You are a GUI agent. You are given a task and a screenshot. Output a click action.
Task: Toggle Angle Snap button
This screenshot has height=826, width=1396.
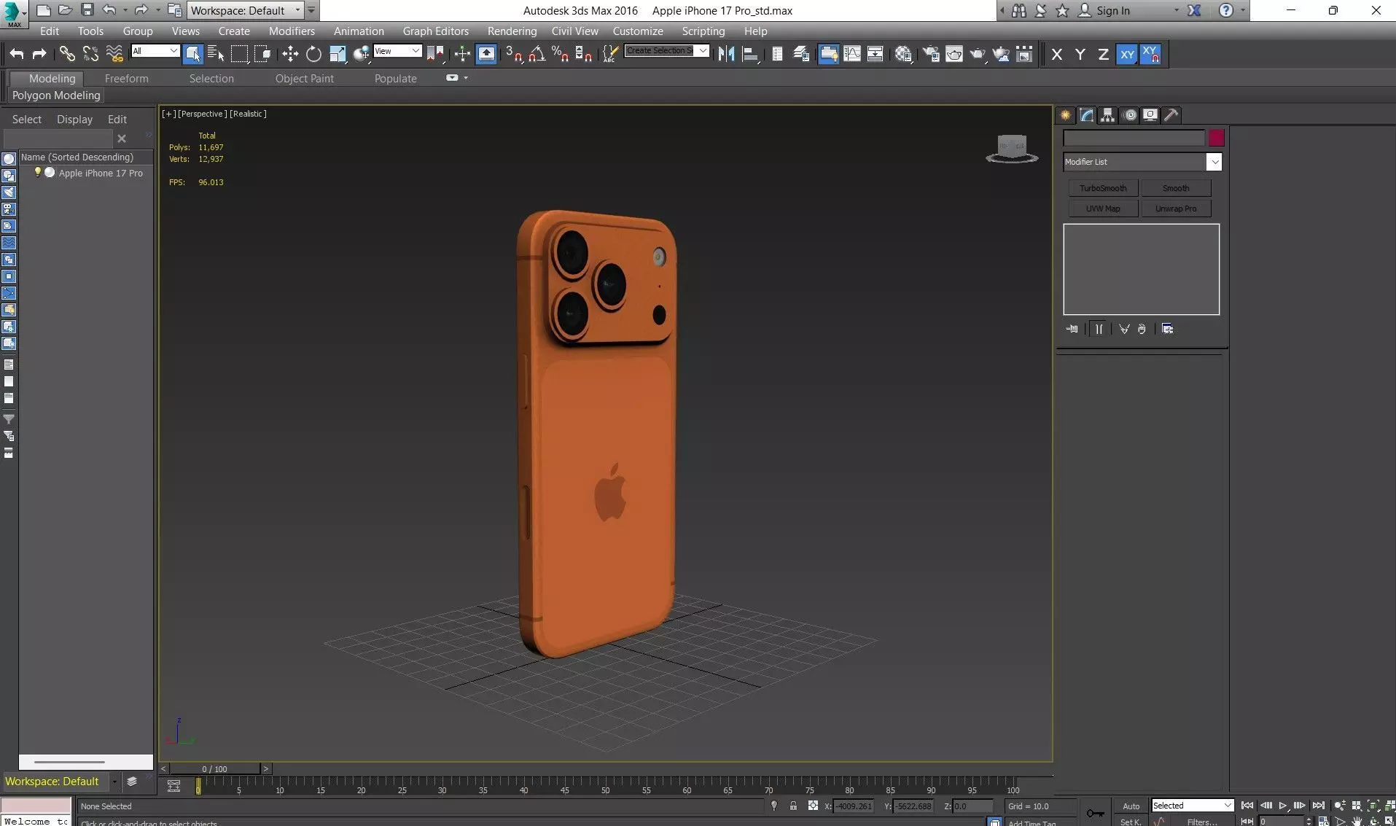pos(537,54)
